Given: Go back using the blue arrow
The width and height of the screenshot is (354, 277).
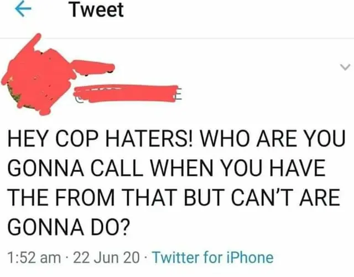Looking at the screenshot, I should point(23,9).
